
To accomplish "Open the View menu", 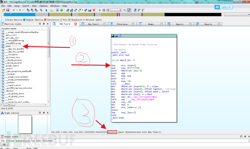I will [x=34, y=6].
